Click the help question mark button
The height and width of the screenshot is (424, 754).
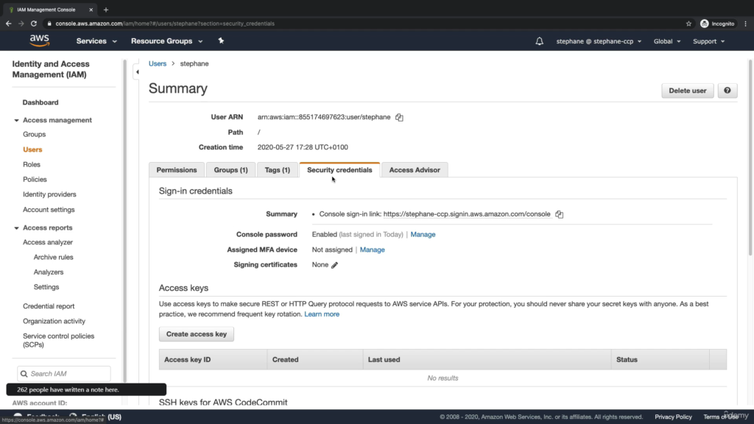pyautogui.click(x=727, y=91)
